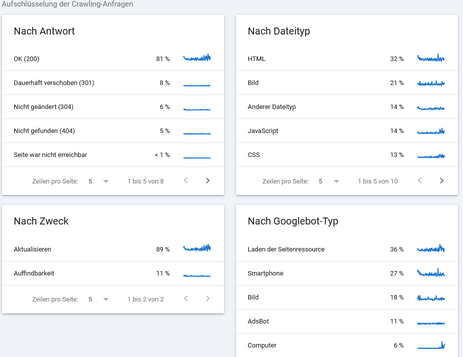The height and width of the screenshot is (357, 463).
Task: Click the sparkline chart next to OK (200)
Action: pyautogui.click(x=196, y=57)
